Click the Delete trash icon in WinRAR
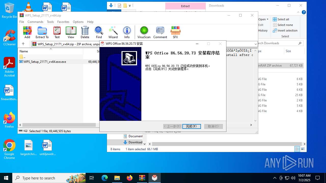This screenshot has height=183, width=326. pyautogui.click(x=85, y=32)
